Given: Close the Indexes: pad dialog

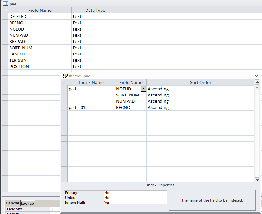Looking at the screenshot, I should [x=256, y=76].
